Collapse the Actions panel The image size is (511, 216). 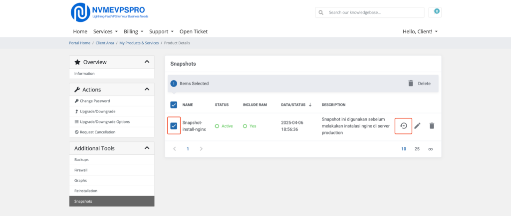click(x=147, y=90)
